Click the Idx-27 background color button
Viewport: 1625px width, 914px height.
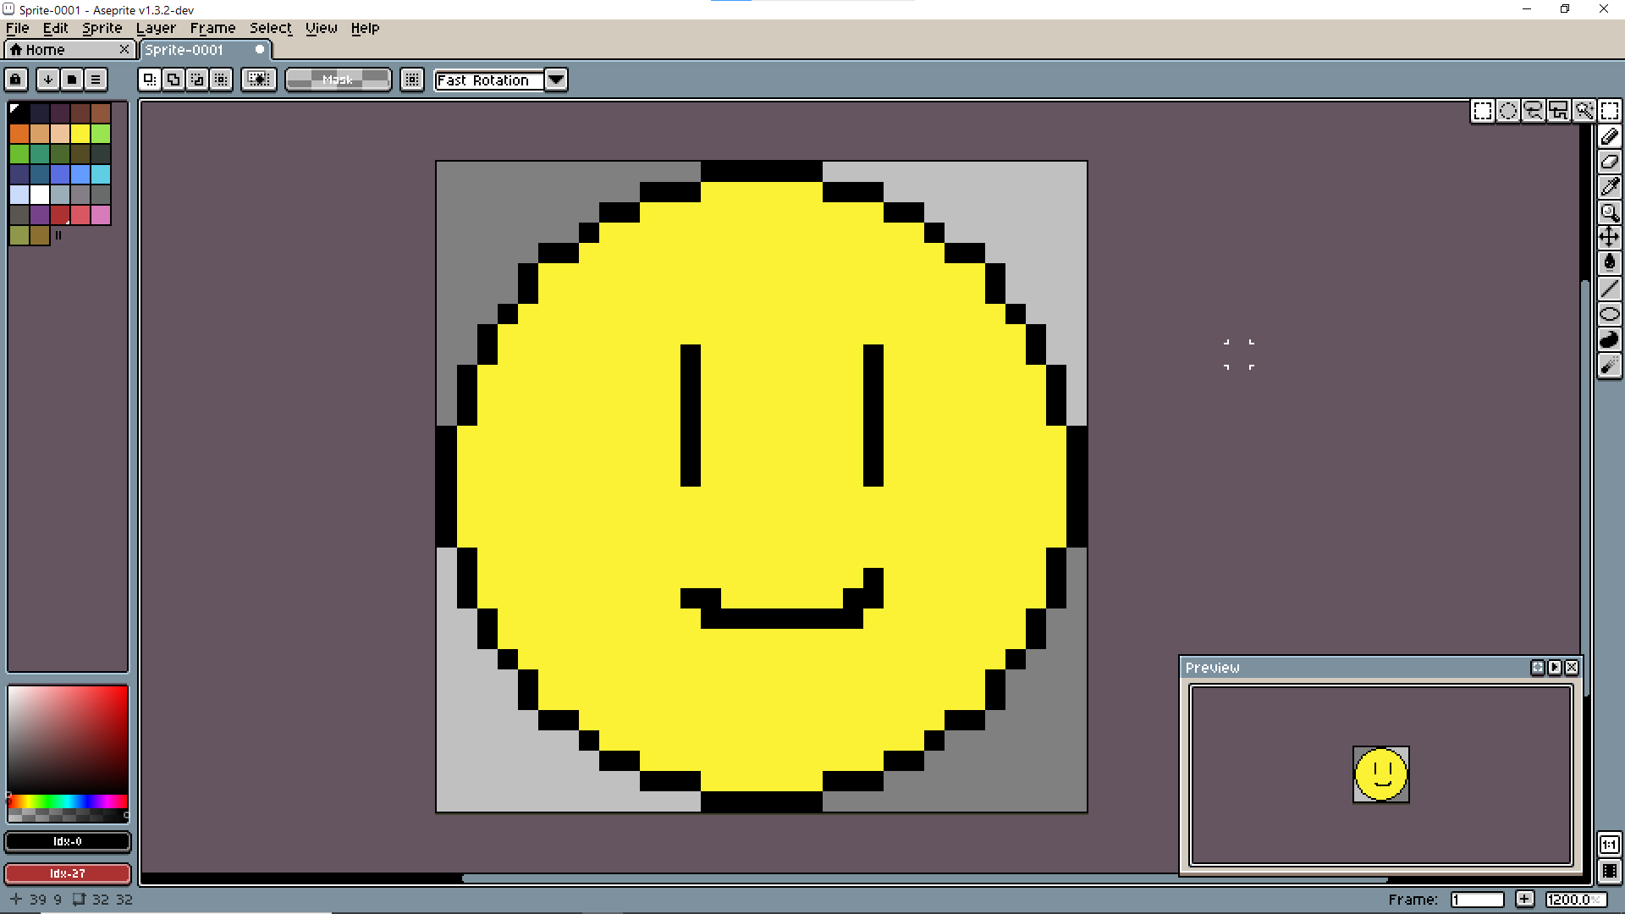click(68, 873)
